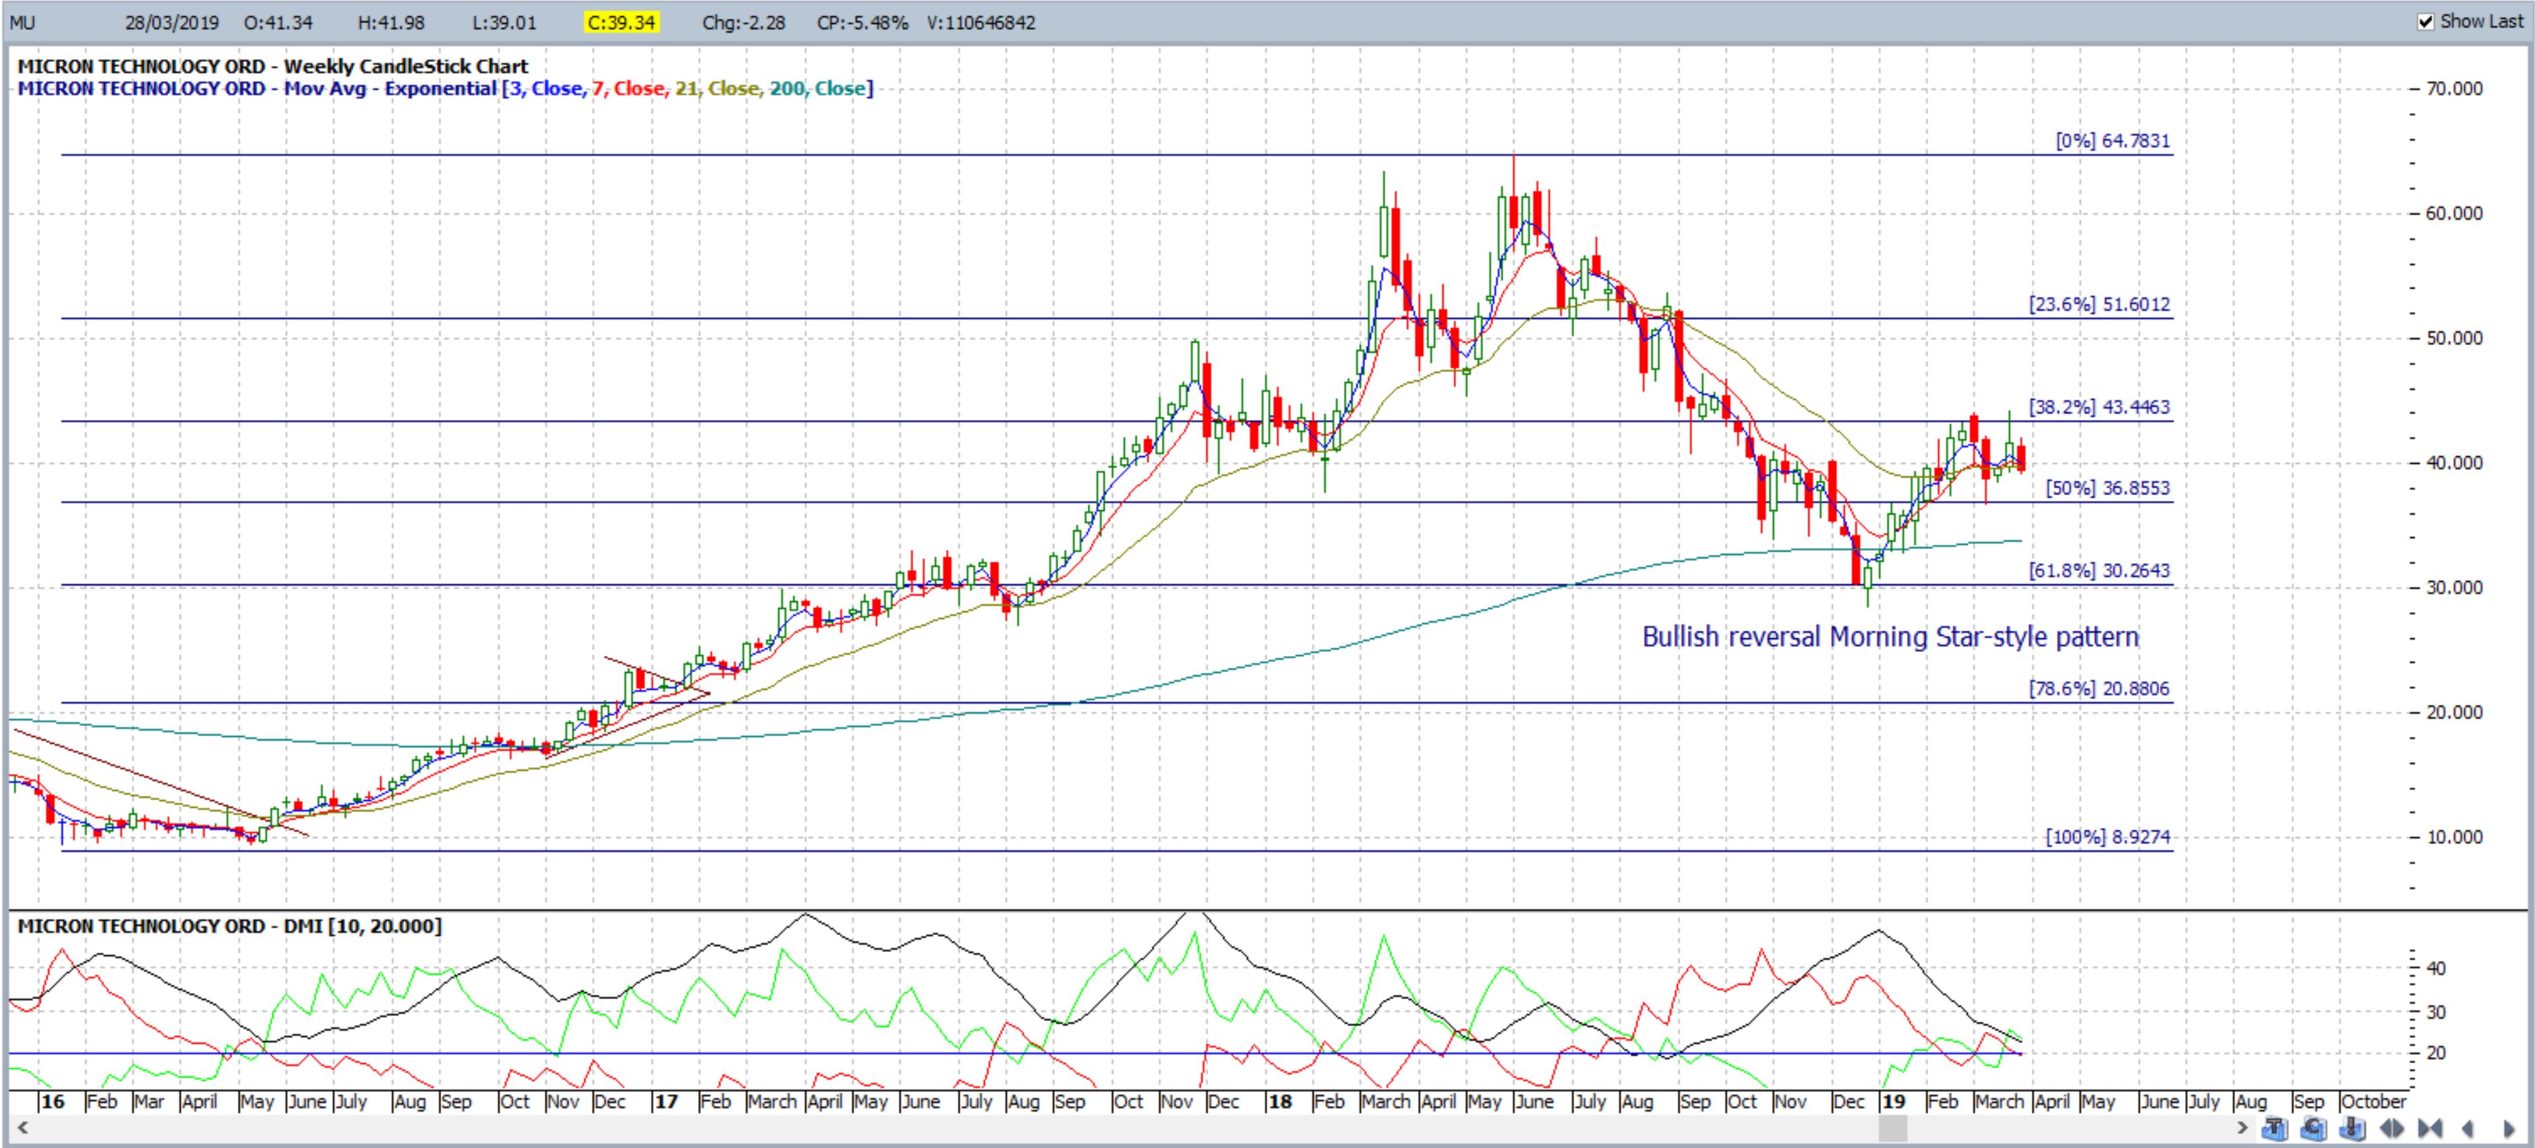Click the scroll chart forward arrow icon
The width and height of the screenshot is (2535, 1148).
pyautogui.click(x=2509, y=1128)
